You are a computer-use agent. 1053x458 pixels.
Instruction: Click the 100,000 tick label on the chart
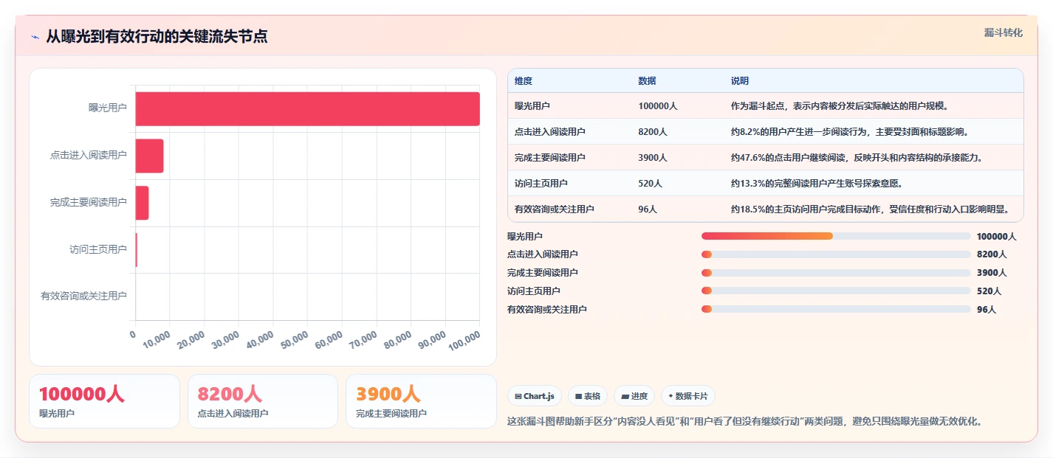[x=463, y=341]
